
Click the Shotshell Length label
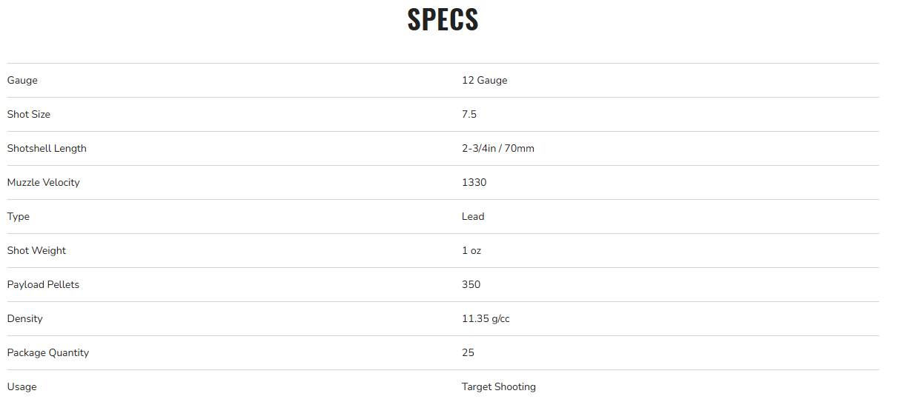pyautogui.click(x=47, y=148)
